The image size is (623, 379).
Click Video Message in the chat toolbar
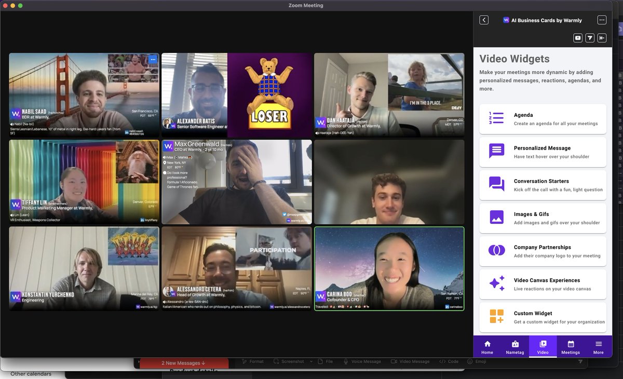410,361
